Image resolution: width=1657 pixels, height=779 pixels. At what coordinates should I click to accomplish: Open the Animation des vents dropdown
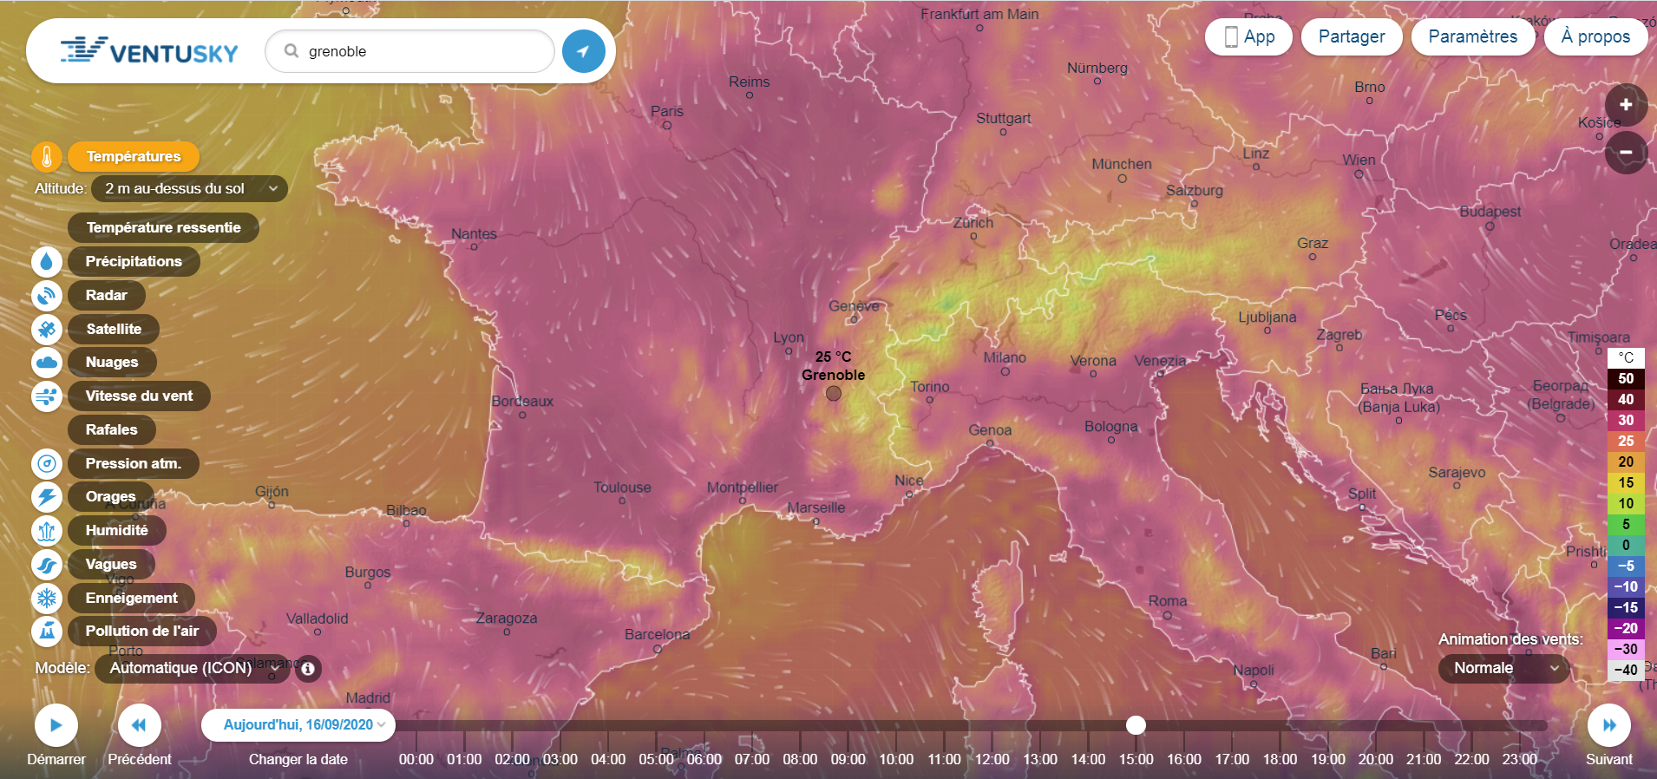click(x=1503, y=668)
